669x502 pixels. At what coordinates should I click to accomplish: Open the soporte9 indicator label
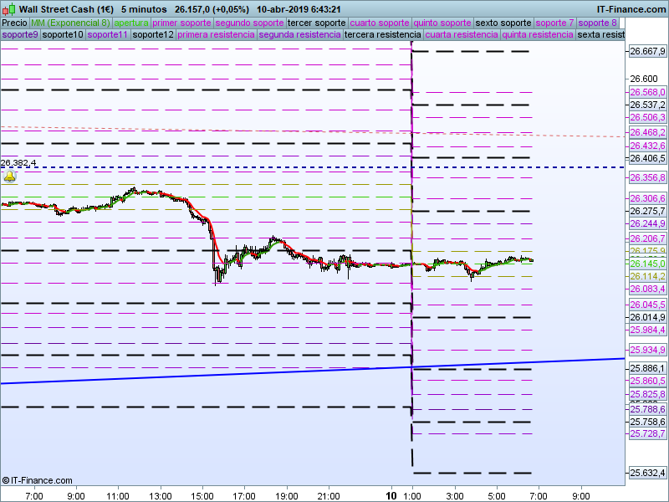coord(20,34)
